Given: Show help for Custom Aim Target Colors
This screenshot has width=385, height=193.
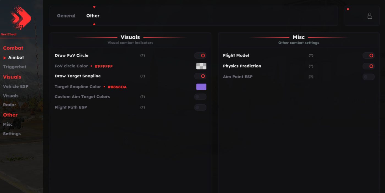Looking at the screenshot, I should pyautogui.click(x=142, y=97).
